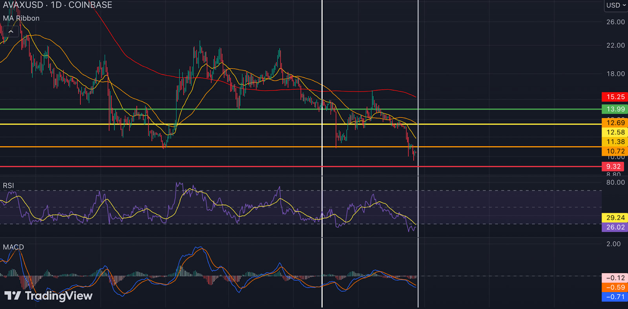628x309 pixels.
Task: Click the yellow 12.58 price label
Action: point(615,132)
